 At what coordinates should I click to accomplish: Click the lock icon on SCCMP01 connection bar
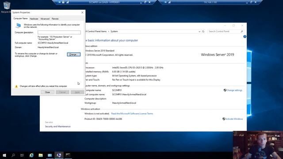63,2
